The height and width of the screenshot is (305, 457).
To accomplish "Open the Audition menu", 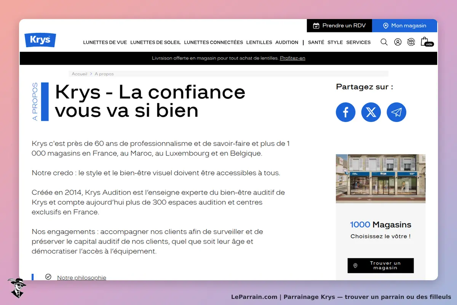I will point(287,42).
